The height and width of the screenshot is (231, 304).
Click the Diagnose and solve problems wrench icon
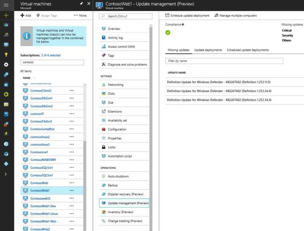(x=104, y=64)
